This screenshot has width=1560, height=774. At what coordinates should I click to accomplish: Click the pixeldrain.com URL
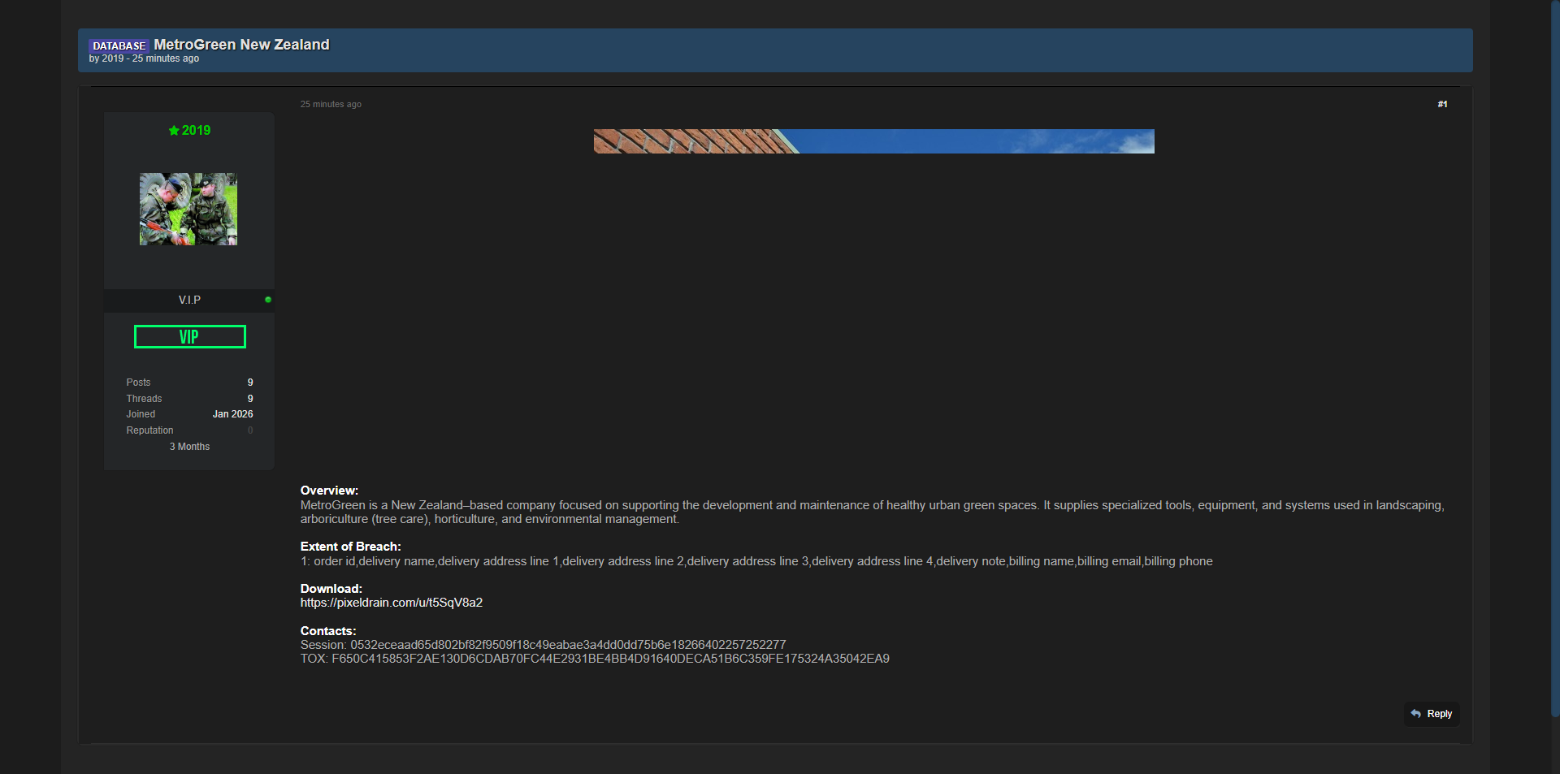click(x=392, y=603)
